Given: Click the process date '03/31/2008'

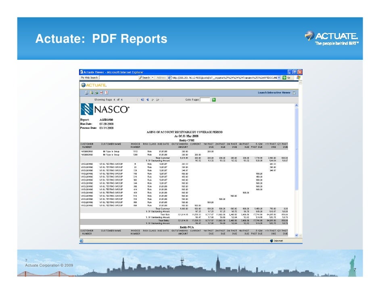Looking at the screenshot, I should (x=106, y=128).
